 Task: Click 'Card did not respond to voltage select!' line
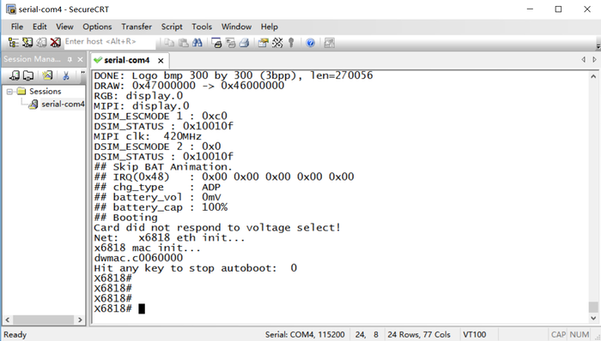[x=217, y=227]
